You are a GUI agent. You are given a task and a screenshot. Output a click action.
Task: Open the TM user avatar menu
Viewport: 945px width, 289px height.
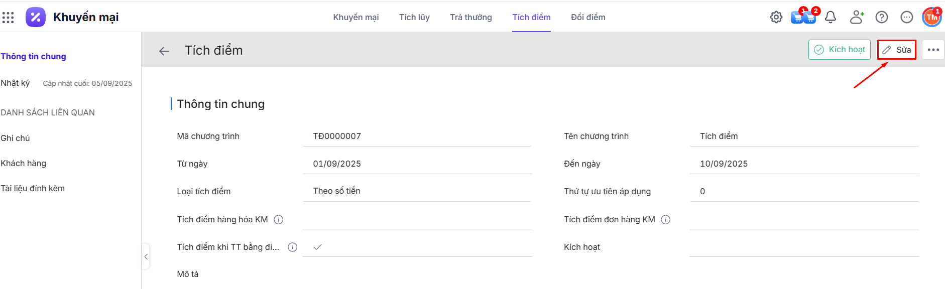point(931,17)
